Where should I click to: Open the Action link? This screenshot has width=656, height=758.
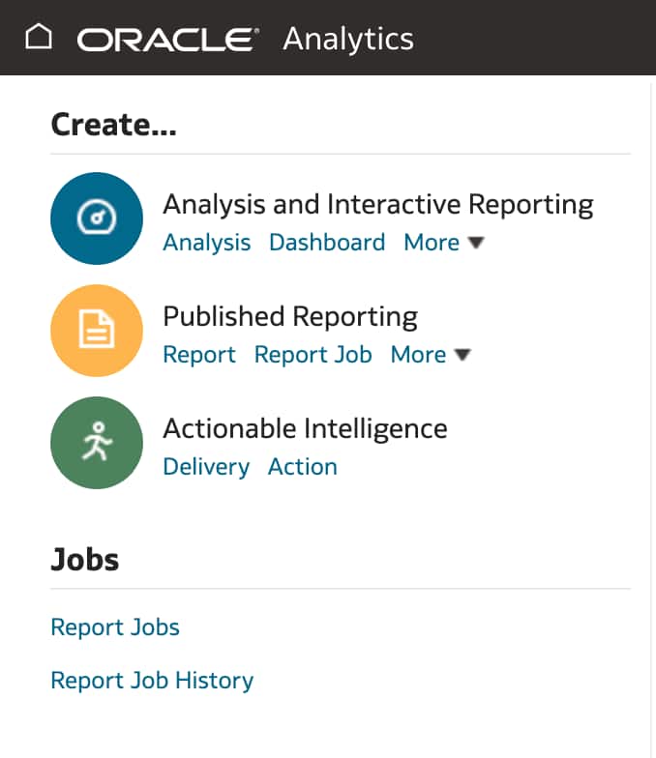(302, 466)
